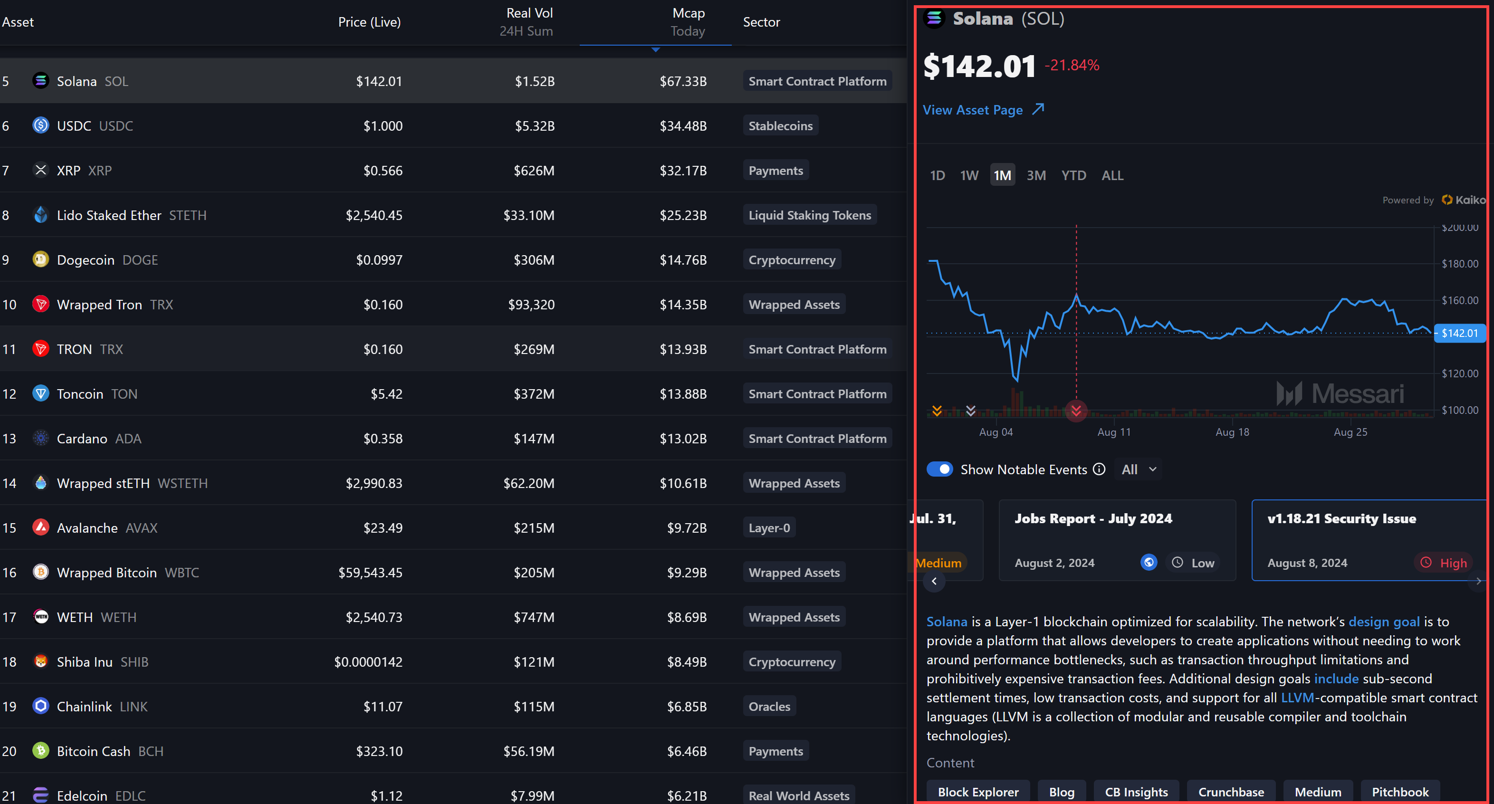Image resolution: width=1494 pixels, height=804 pixels.
Task: Select the 1D chart range
Action: pos(937,175)
